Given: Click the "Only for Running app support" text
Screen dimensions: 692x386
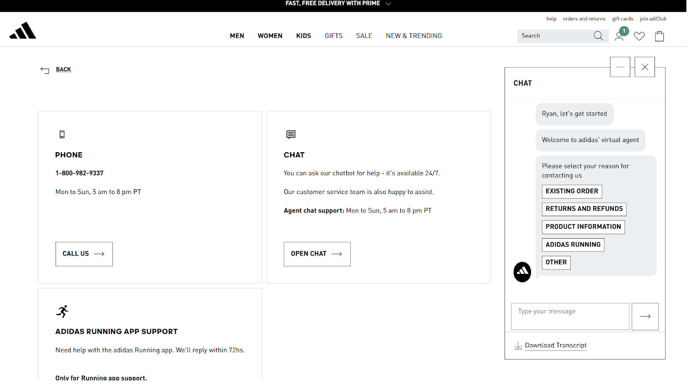Looking at the screenshot, I should [101, 378].
